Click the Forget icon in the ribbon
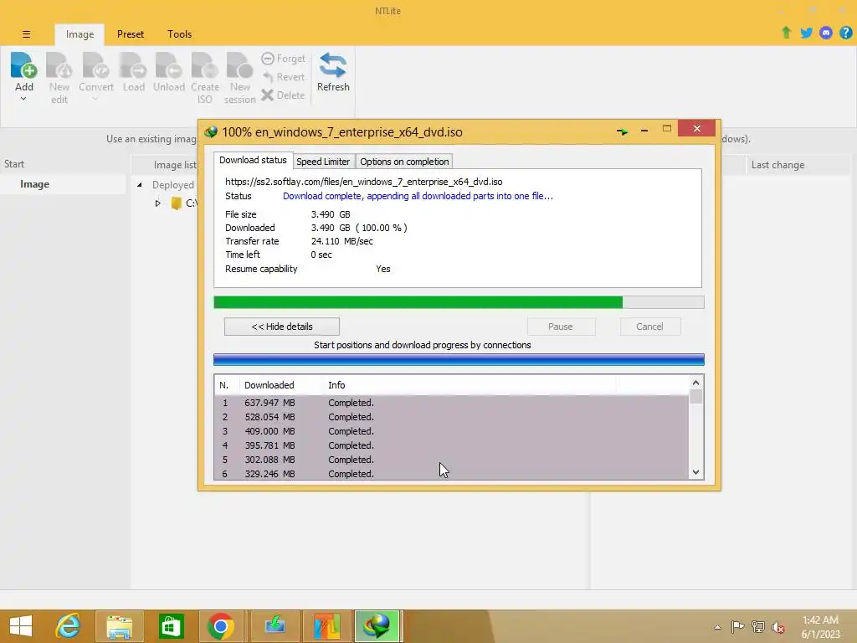 pyautogui.click(x=268, y=59)
